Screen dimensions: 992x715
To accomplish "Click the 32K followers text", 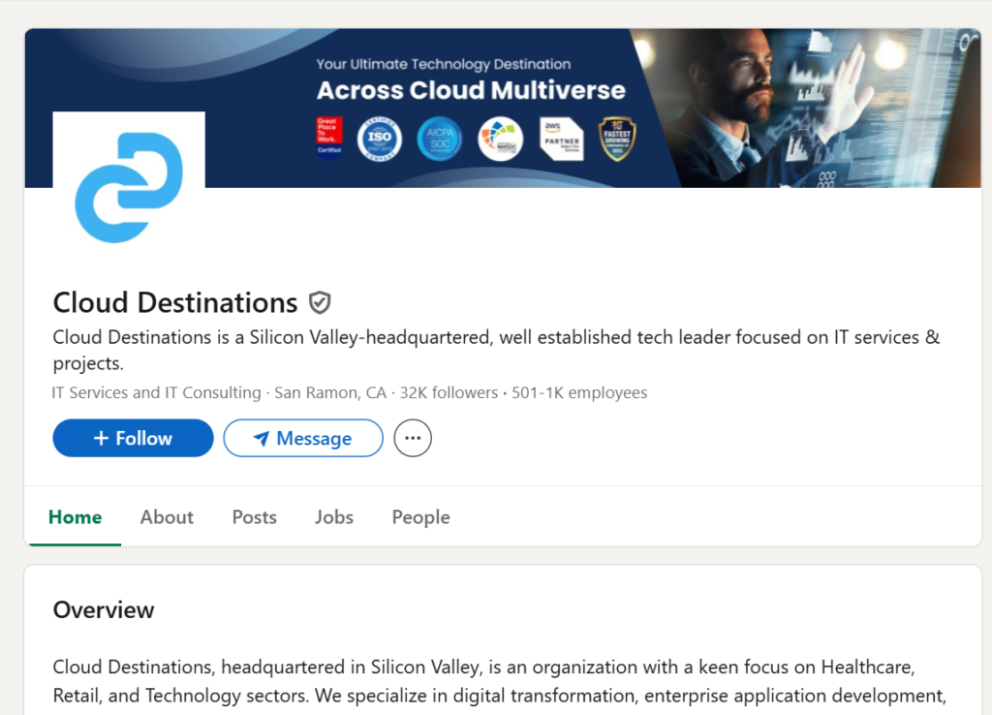I will [449, 393].
